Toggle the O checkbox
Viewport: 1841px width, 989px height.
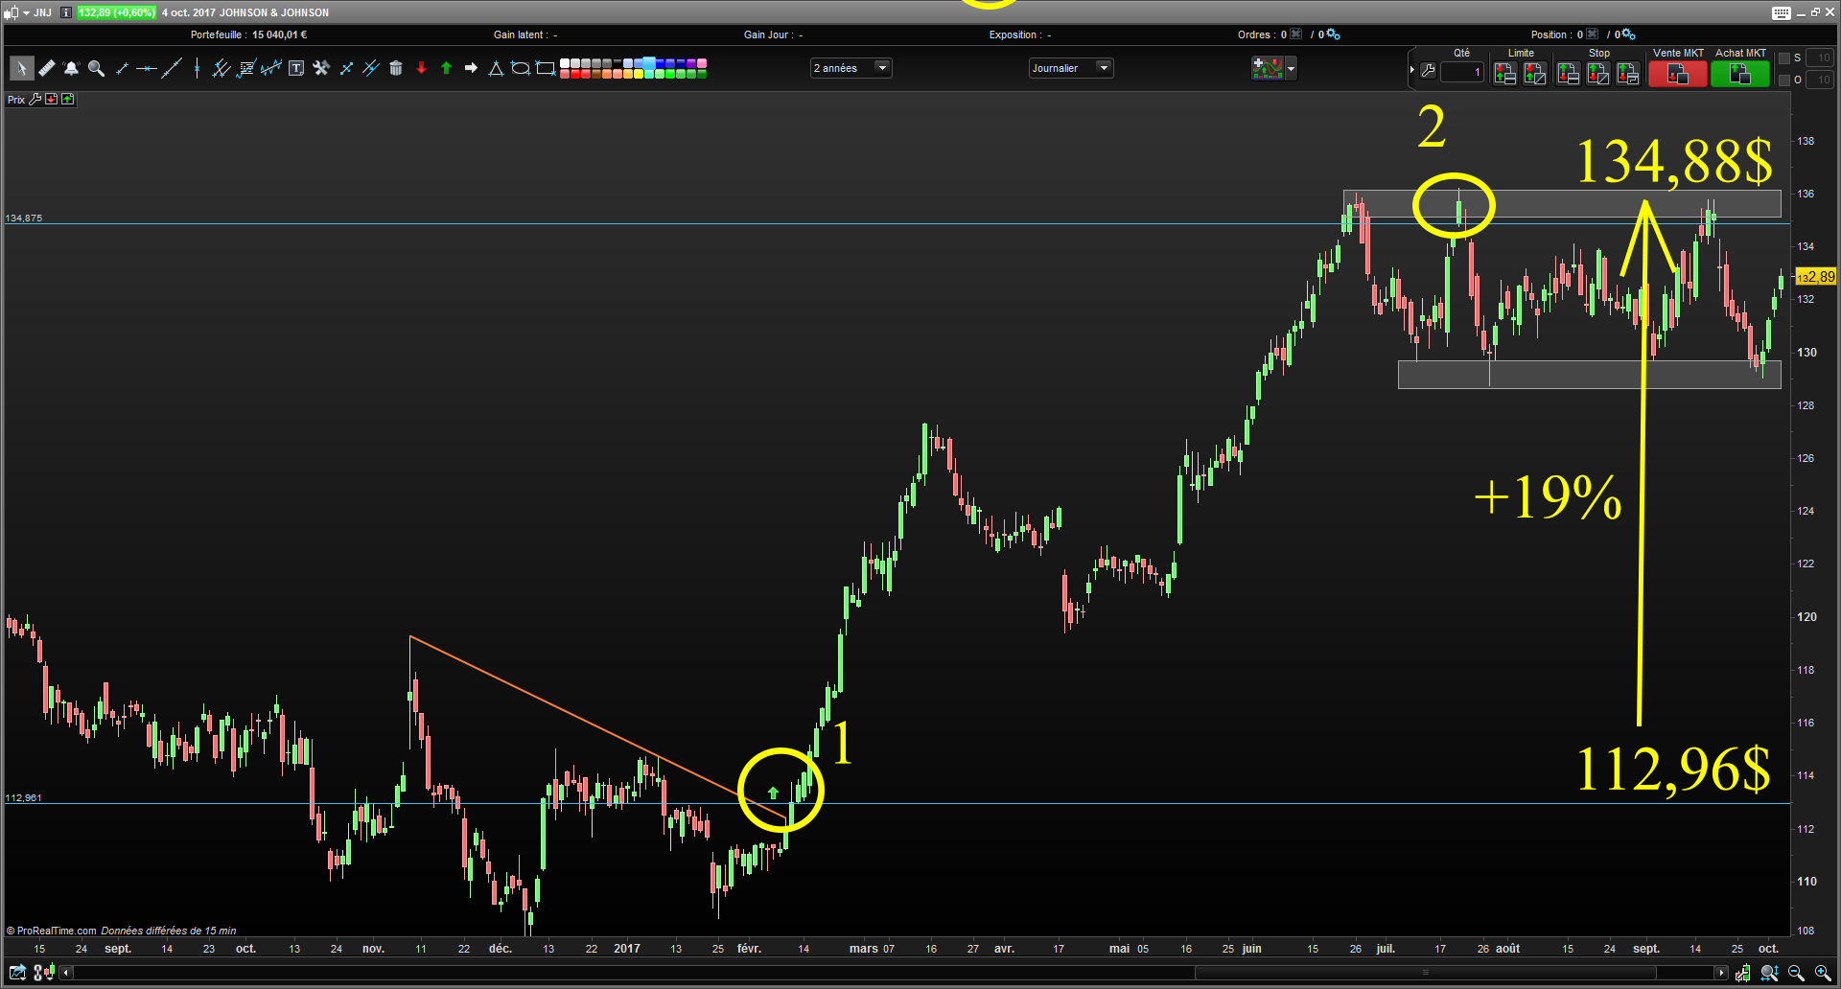[1784, 80]
